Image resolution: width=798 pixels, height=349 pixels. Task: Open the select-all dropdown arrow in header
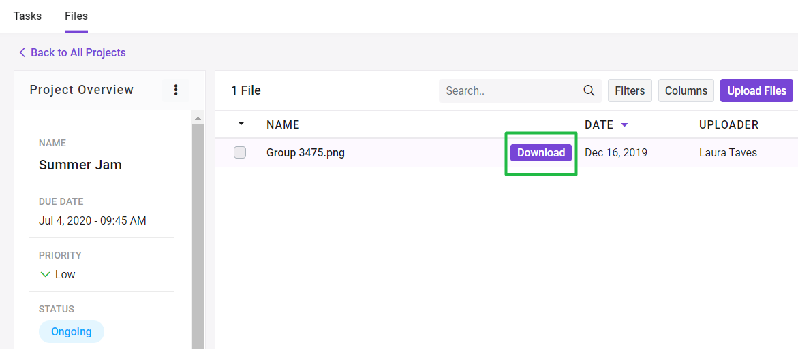[241, 123]
